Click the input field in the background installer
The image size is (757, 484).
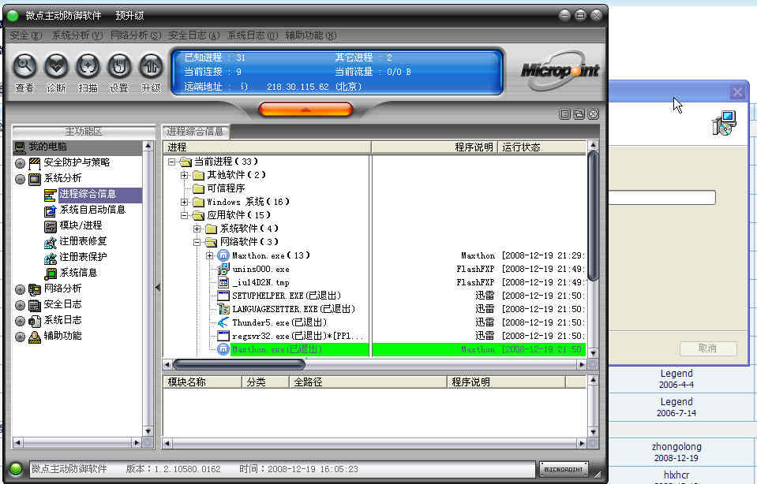(662, 197)
